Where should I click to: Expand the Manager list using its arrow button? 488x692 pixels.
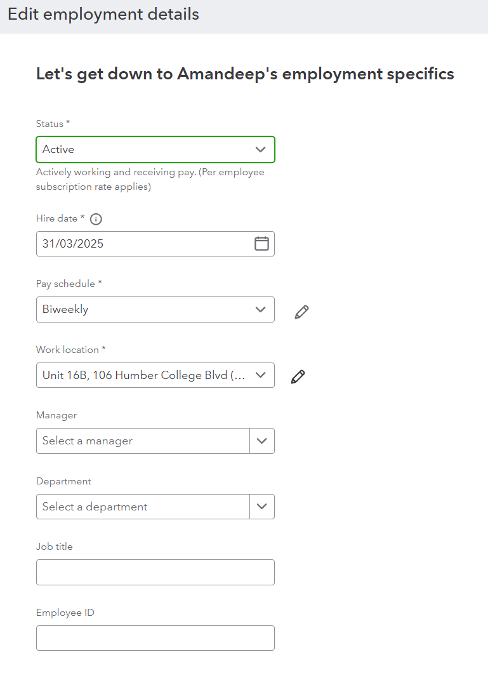[262, 441]
